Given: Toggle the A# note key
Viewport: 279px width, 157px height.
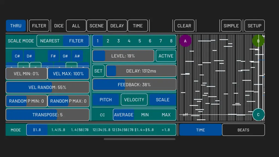Looking at the screenshot, I should point(77,56).
